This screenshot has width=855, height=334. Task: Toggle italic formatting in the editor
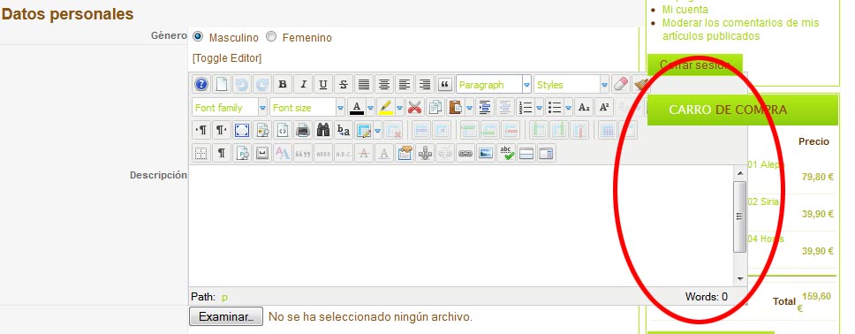tap(303, 85)
